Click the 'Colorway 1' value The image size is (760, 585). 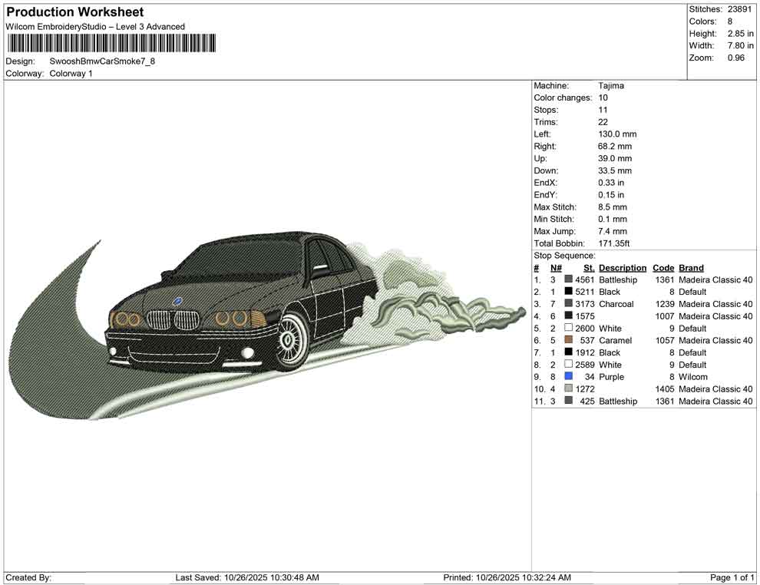[x=71, y=74]
